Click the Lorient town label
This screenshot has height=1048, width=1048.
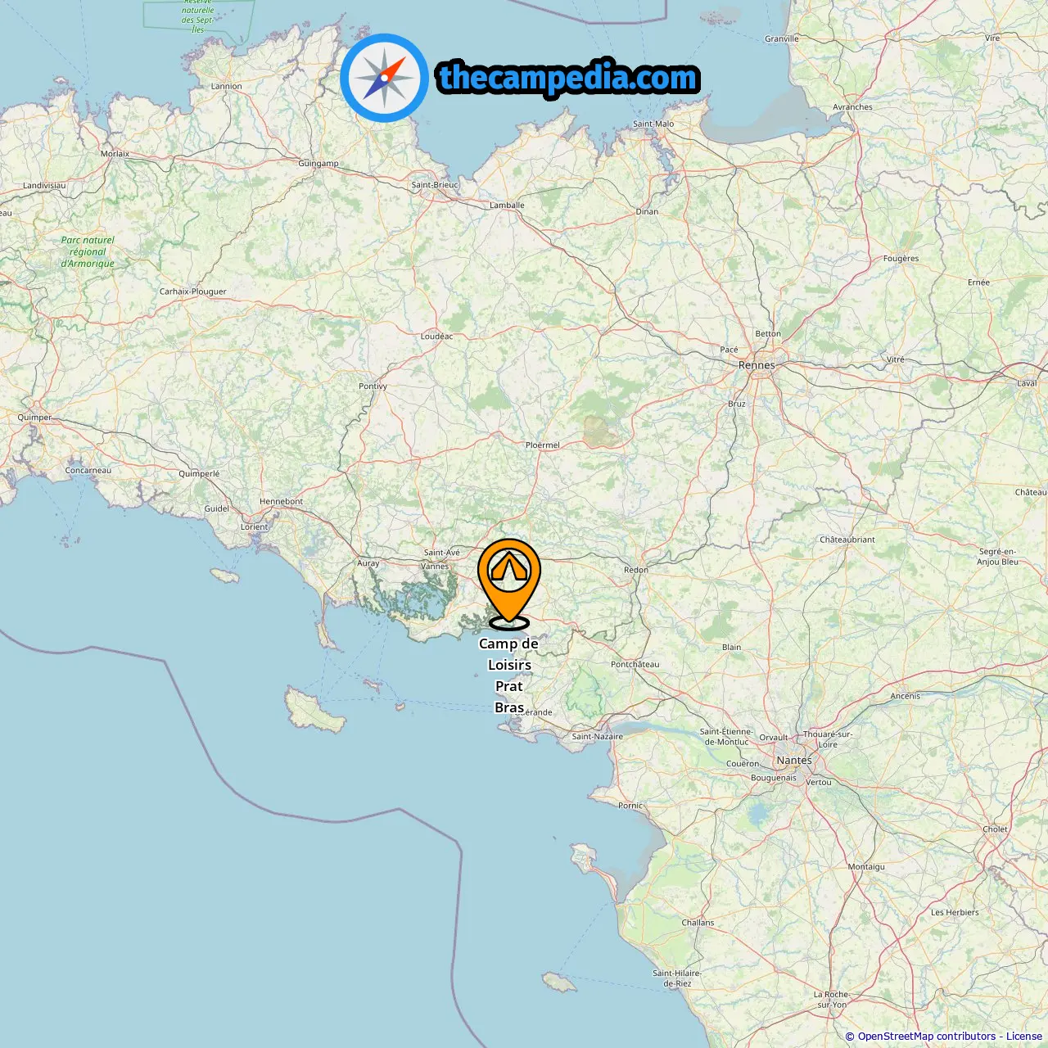click(254, 526)
